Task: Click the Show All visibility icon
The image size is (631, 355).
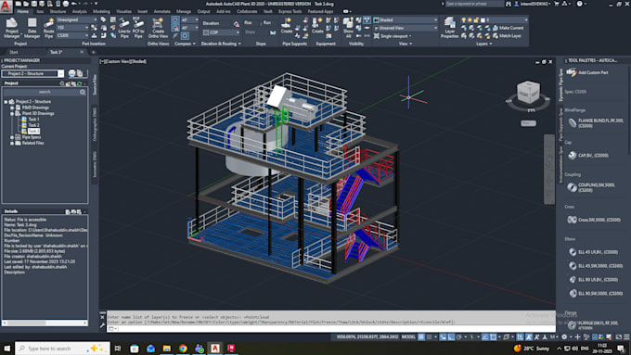Action: (349, 28)
